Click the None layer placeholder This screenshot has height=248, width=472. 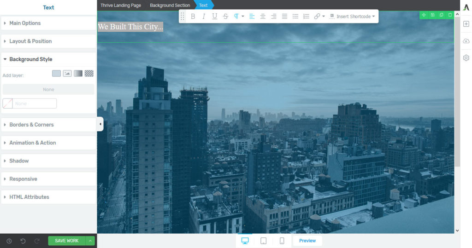[48, 90]
